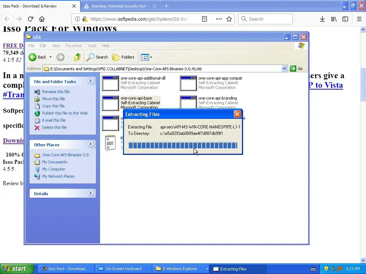Switch to Isso Pack - Download & Review tab
366x274 pixels.
[x=30, y=6]
